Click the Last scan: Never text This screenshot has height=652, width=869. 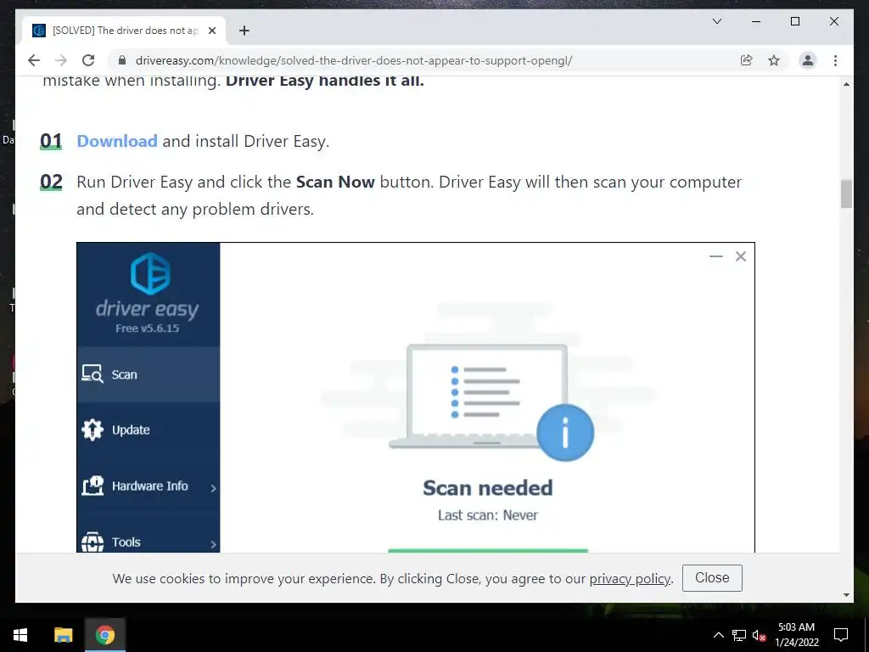point(488,515)
